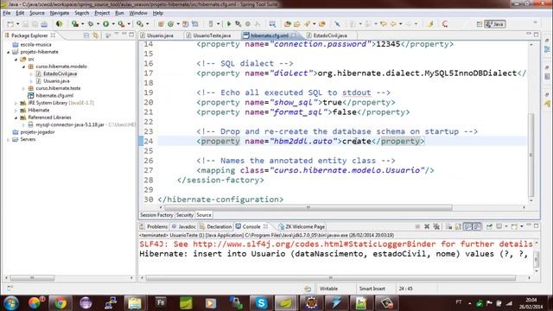Click Clear Console icon
Viewport: 553px width, 311px height.
click(x=448, y=226)
